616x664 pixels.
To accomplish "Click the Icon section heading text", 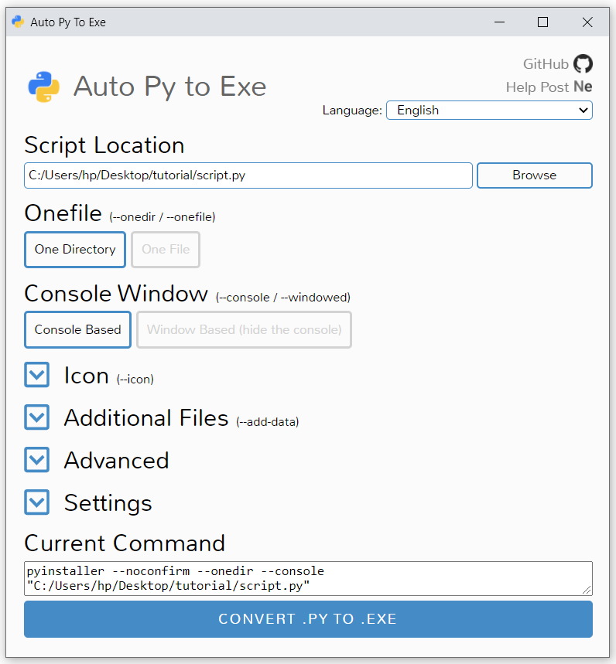I will pos(87,376).
